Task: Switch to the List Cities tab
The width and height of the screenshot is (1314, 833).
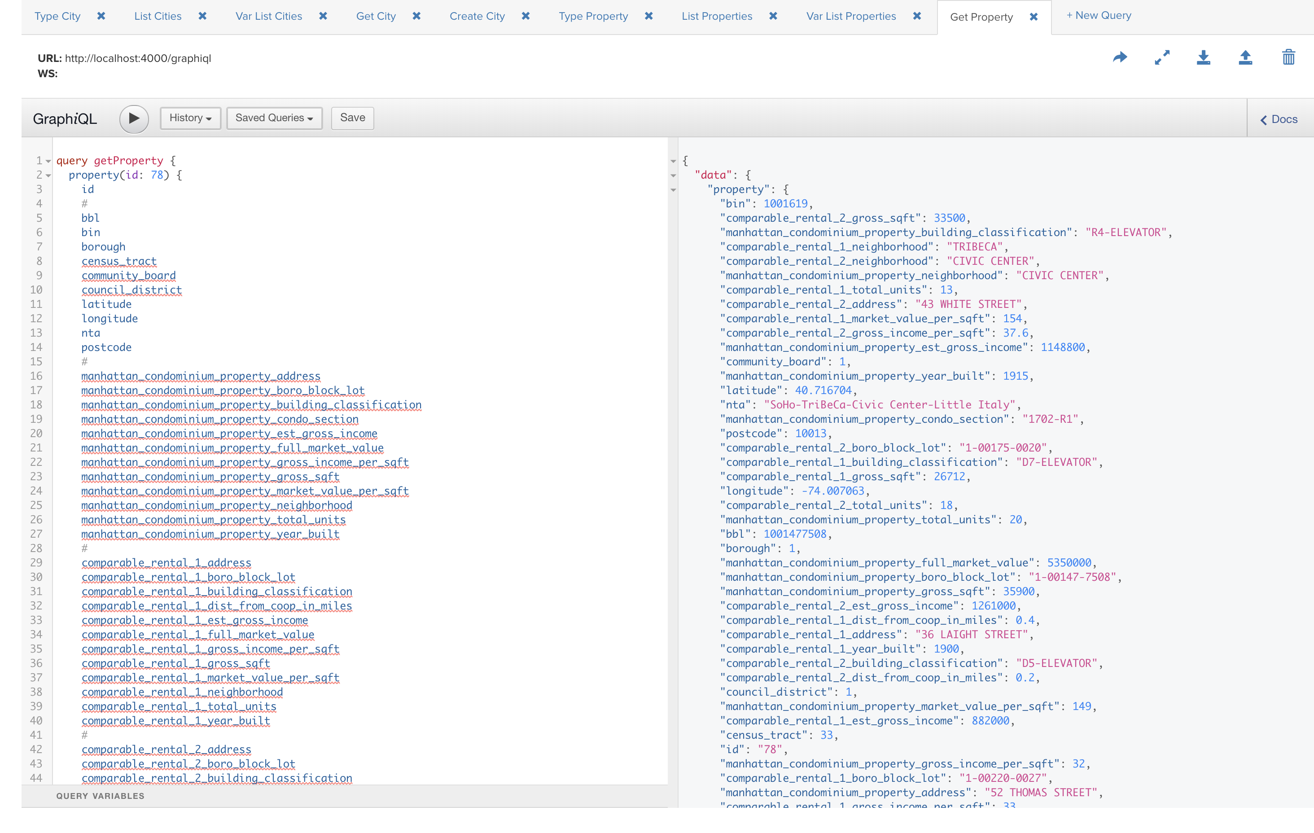Action: pyautogui.click(x=158, y=16)
